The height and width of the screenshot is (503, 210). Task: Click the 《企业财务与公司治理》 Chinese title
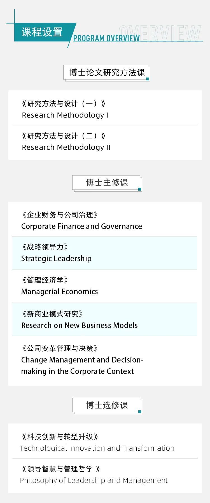tap(60, 215)
